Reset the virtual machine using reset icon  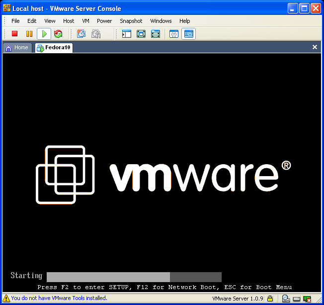58,34
